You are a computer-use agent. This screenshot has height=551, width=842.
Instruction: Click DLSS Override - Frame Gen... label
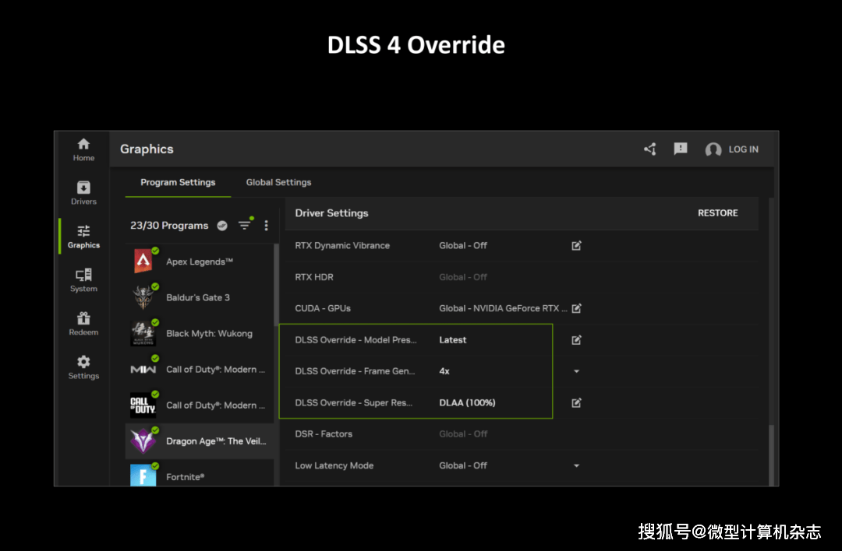click(x=355, y=371)
